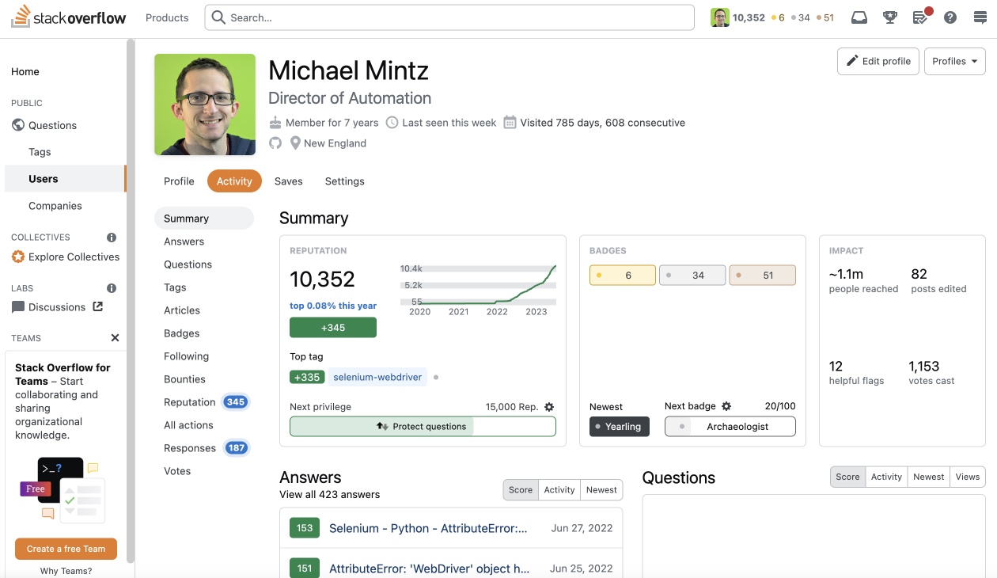997x578 pixels.
Task: Click the help question mark icon
Action: [x=950, y=17]
